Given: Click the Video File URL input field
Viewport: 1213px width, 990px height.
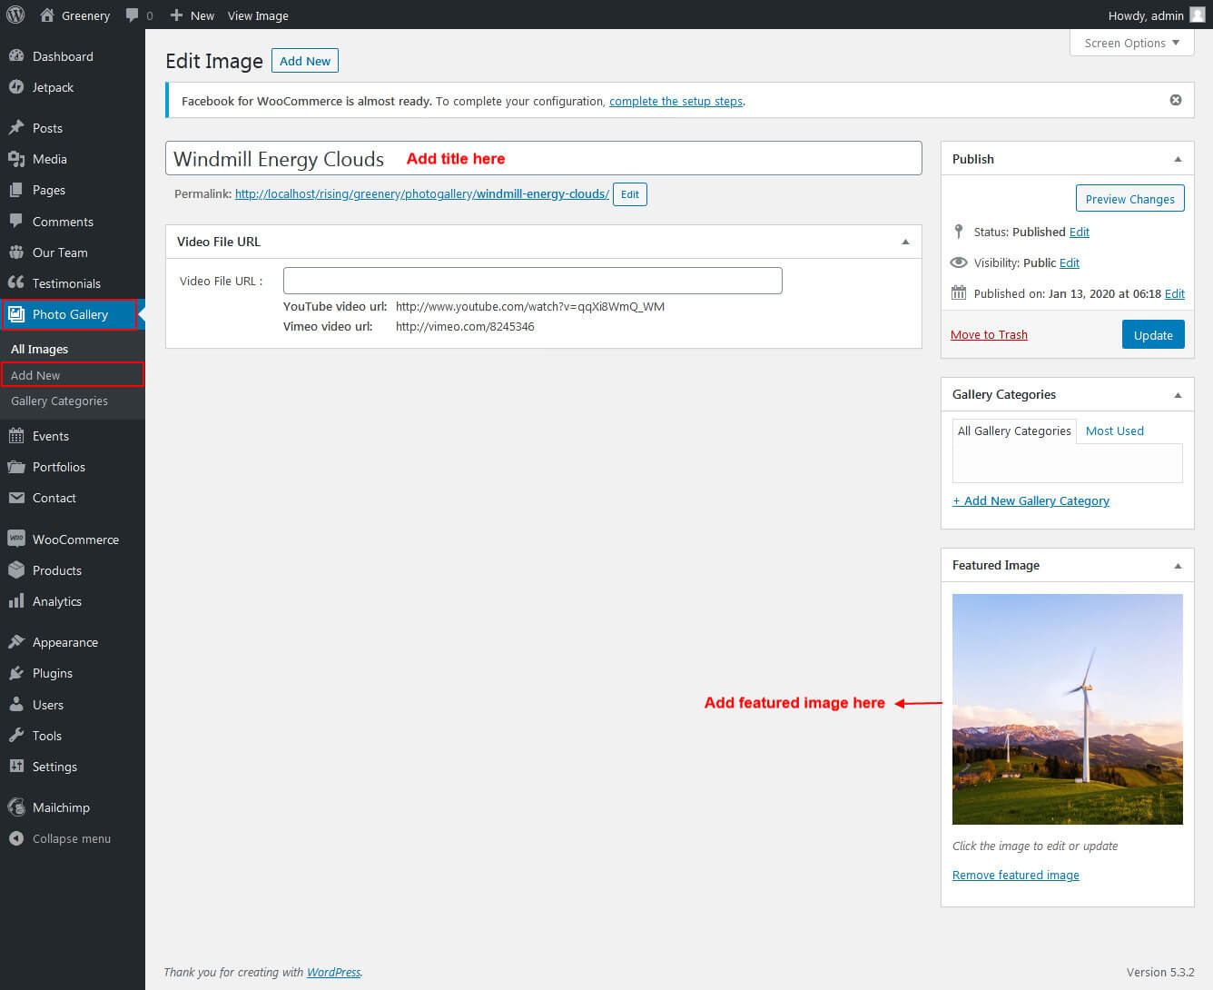Looking at the screenshot, I should click(x=532, y=281).
